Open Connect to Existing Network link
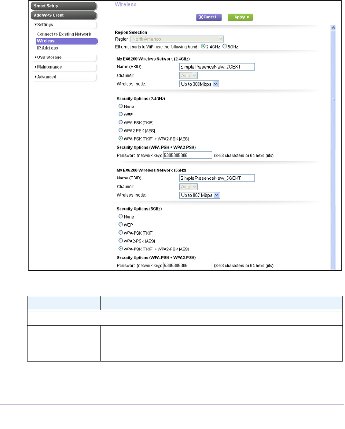This screenshot has height=429, width=345. pos(64,34)
